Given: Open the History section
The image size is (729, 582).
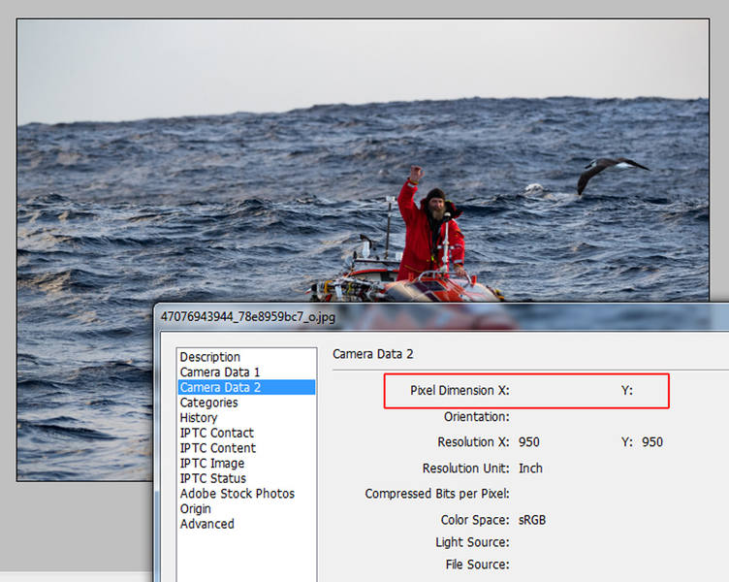Looking at the screenshot, I should 199,418.
